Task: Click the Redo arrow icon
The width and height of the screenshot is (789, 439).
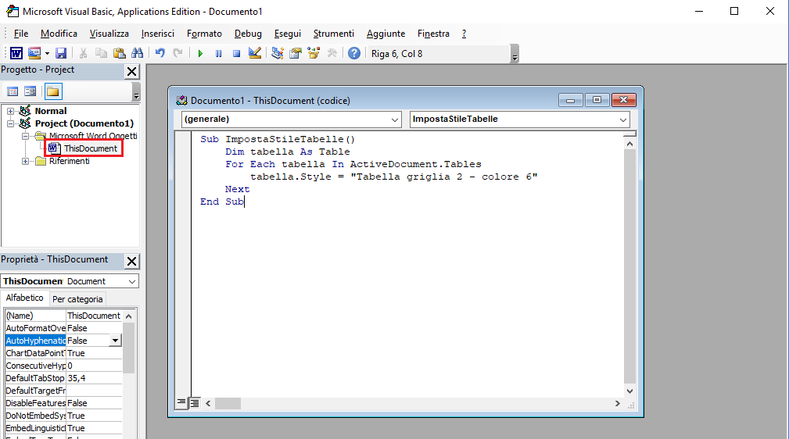Action: click(178, 53)
